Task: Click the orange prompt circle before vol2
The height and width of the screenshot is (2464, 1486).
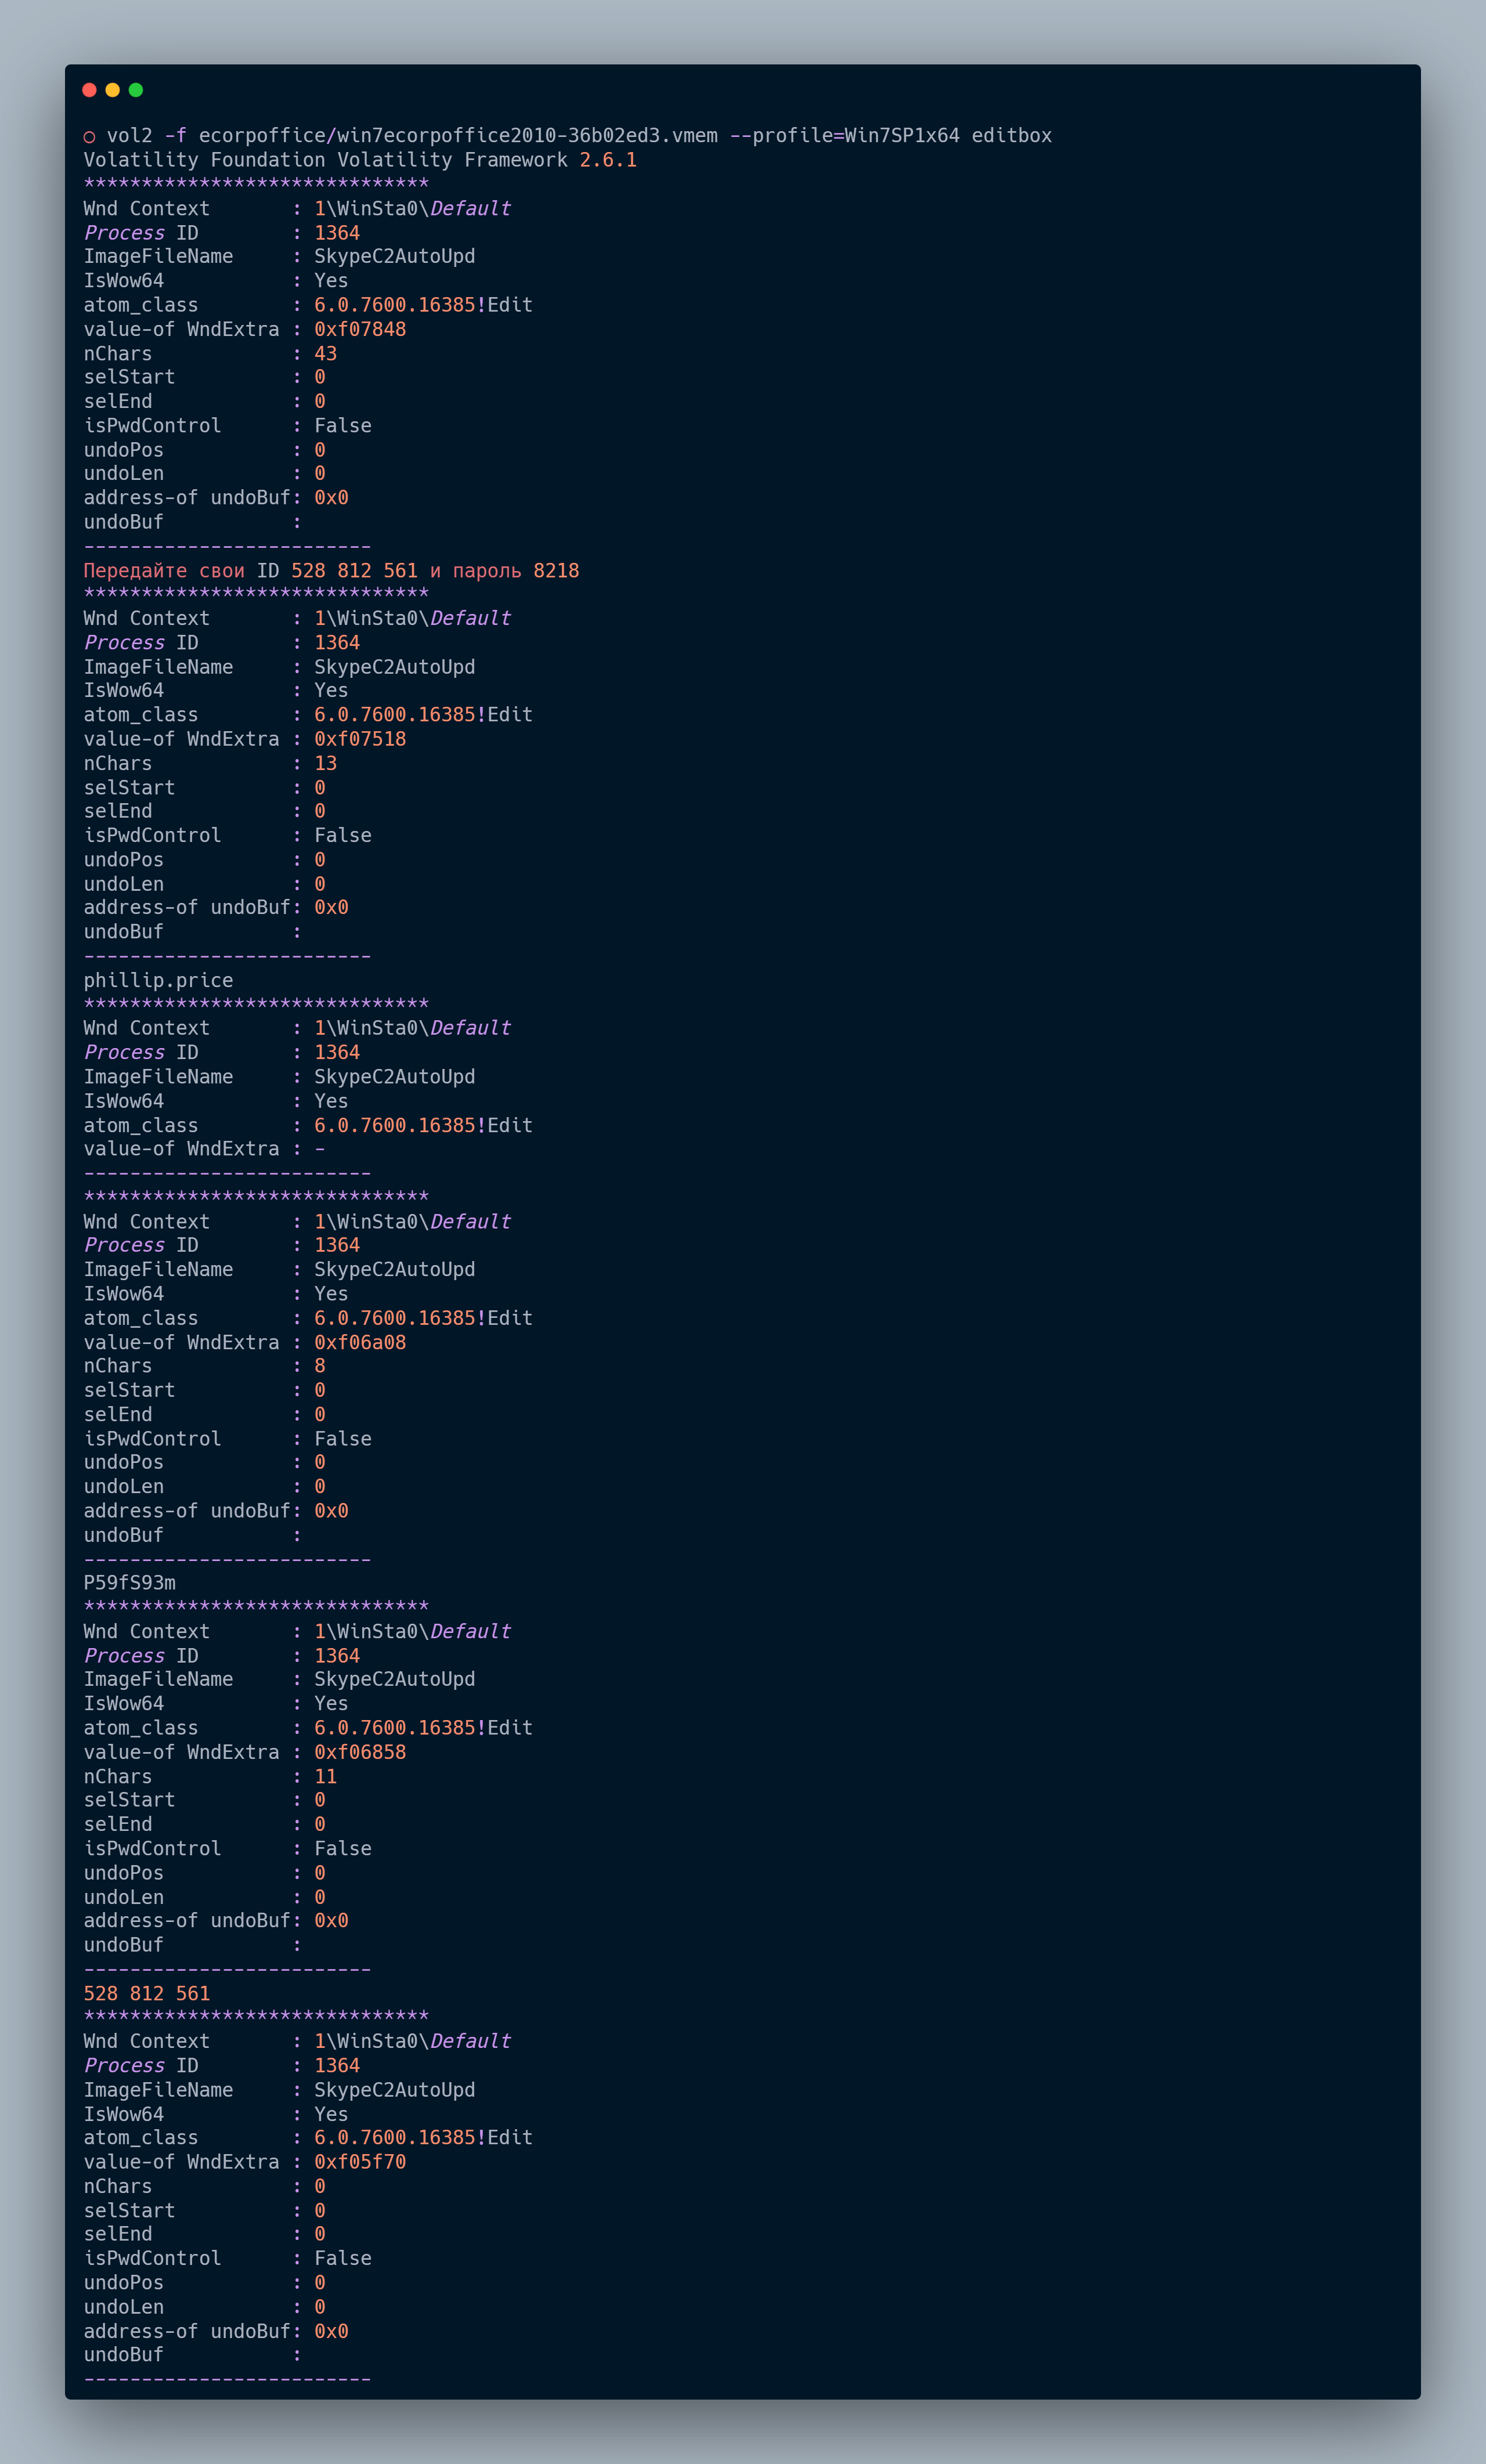Action: click(89, 136)
